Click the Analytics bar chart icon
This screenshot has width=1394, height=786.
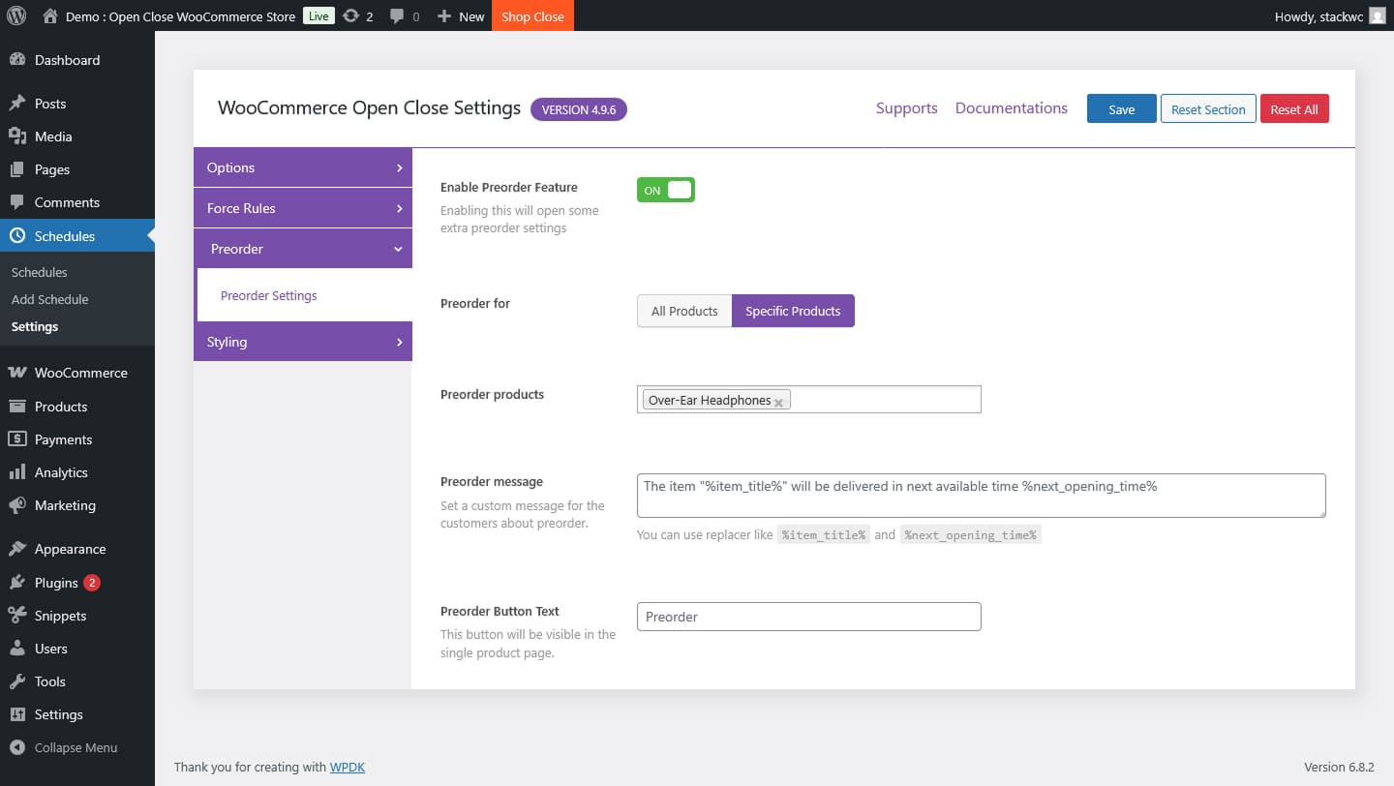17,472
